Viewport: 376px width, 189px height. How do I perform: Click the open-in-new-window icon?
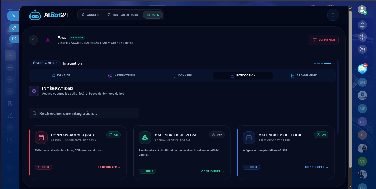(x=14, y=39)
